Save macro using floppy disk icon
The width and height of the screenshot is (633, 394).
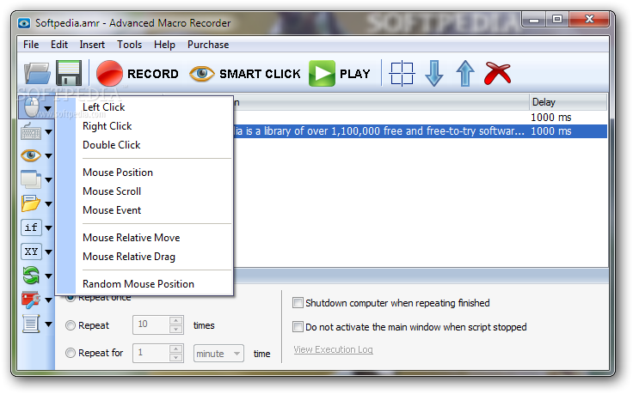click(x=69, y=73)
